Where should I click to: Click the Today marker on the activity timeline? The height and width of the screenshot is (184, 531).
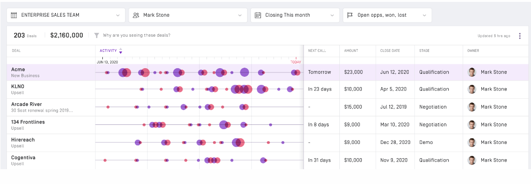[296, 62]
